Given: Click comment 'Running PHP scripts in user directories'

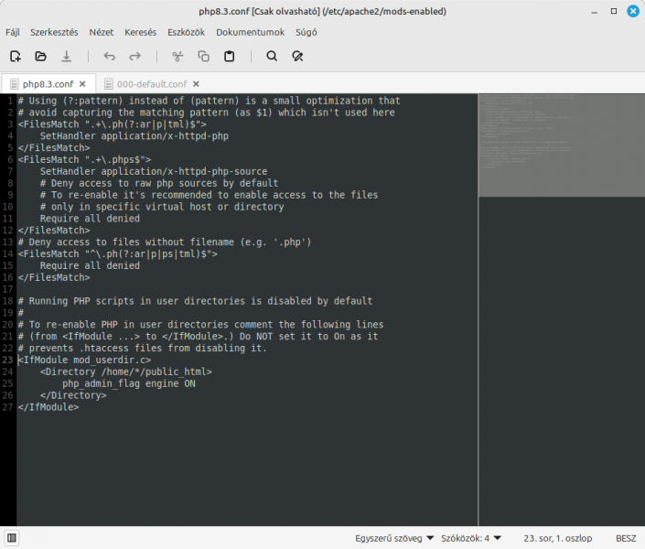Looking at the screenshot, I should [x=195, y=301].
